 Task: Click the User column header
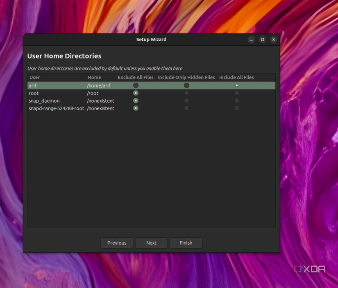click(34, 77)
